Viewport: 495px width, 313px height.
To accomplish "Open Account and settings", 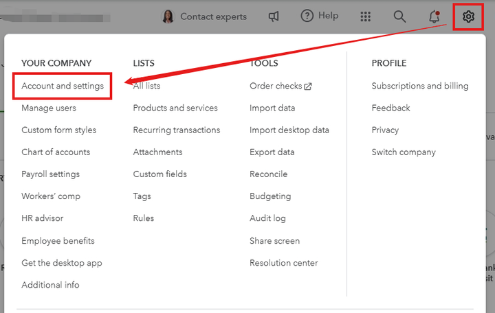I will (x=63, y=86).
